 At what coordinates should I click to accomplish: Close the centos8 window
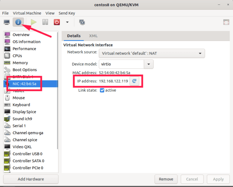pos(228,5)
